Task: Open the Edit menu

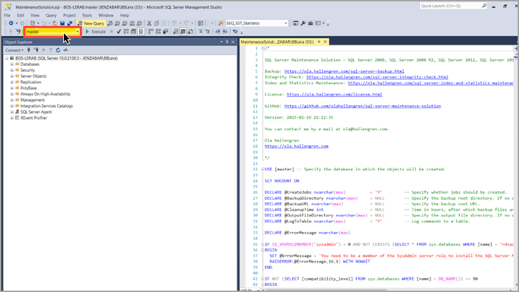Action: click(21, 15)
